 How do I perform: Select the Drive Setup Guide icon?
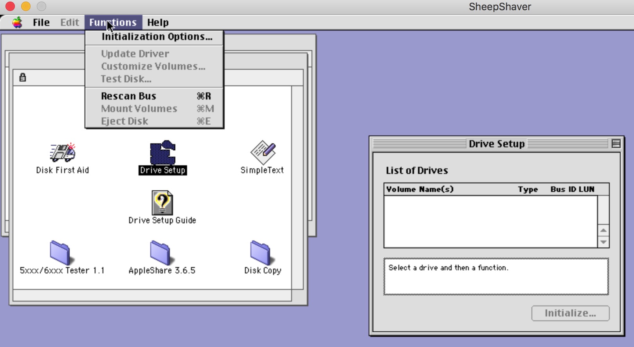[162, 202]
